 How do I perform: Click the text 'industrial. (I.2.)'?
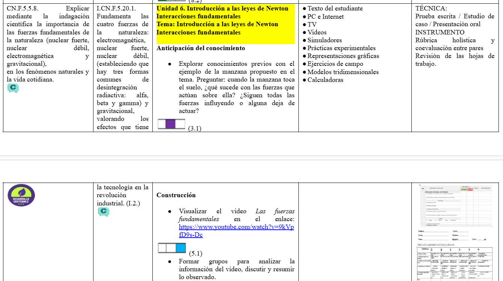point(118,203)
